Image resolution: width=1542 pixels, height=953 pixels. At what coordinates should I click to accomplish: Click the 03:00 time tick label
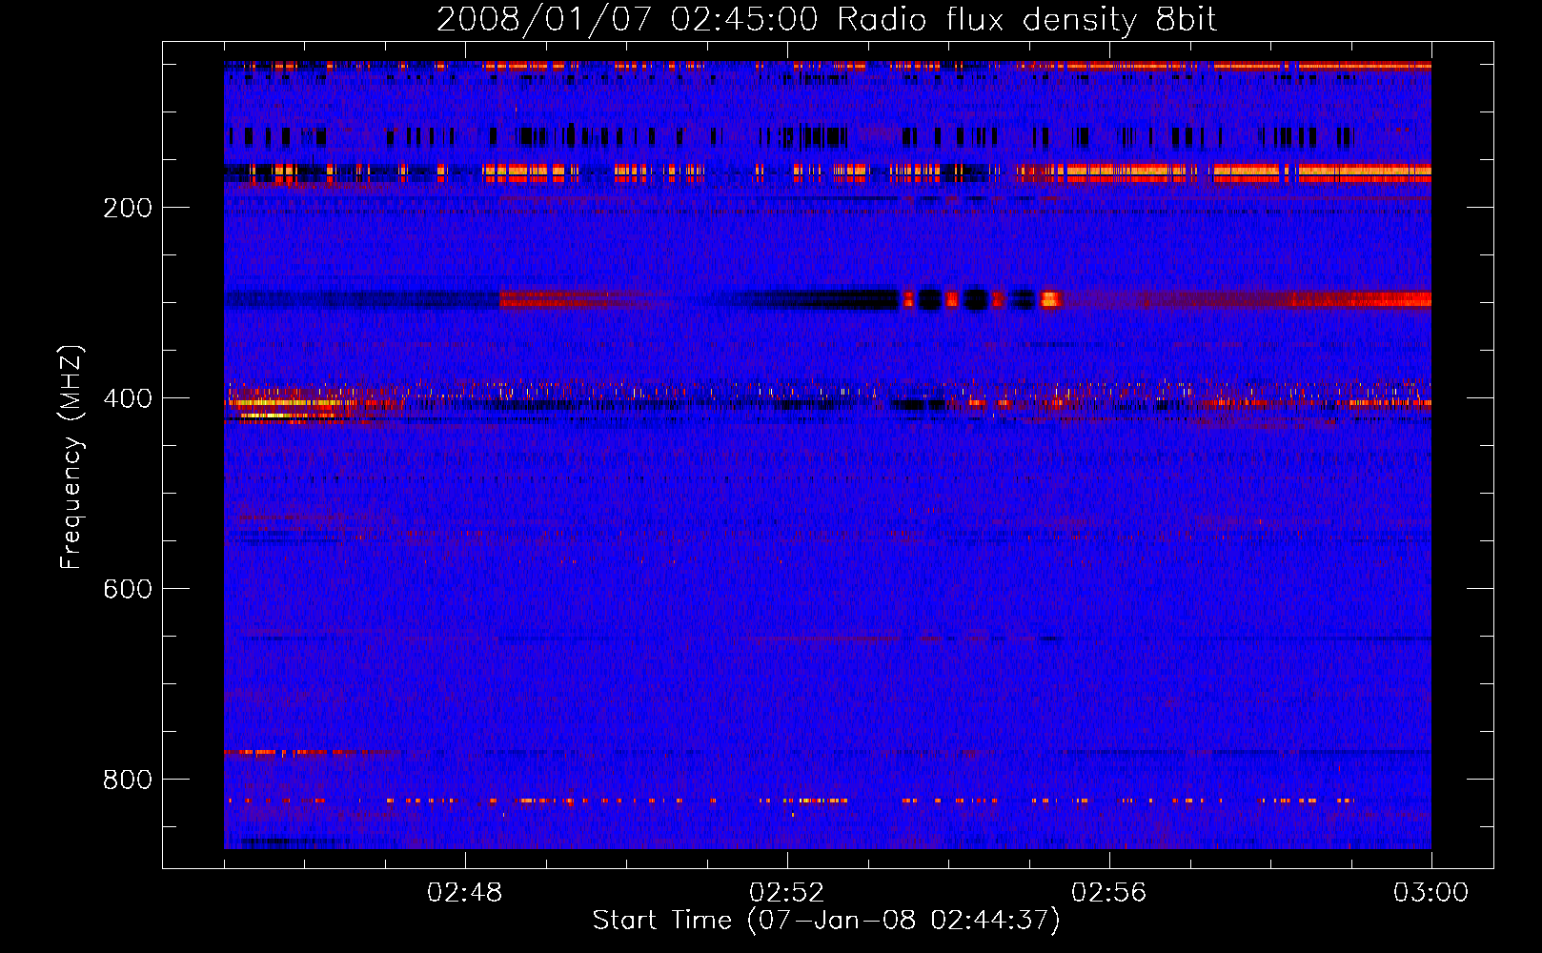[x=1431, y=893]
